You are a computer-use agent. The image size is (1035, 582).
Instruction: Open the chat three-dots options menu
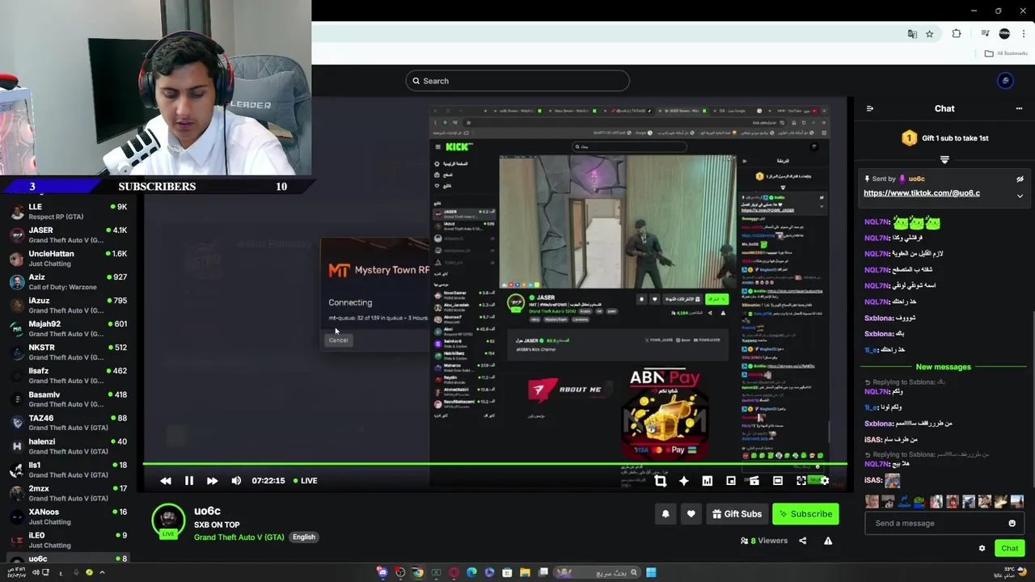click(1019, 108)
